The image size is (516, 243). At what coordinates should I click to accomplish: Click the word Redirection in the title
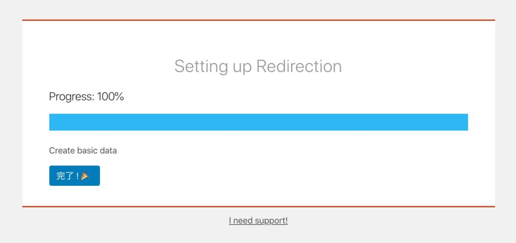pyautogui.click(x=299, y=66)
